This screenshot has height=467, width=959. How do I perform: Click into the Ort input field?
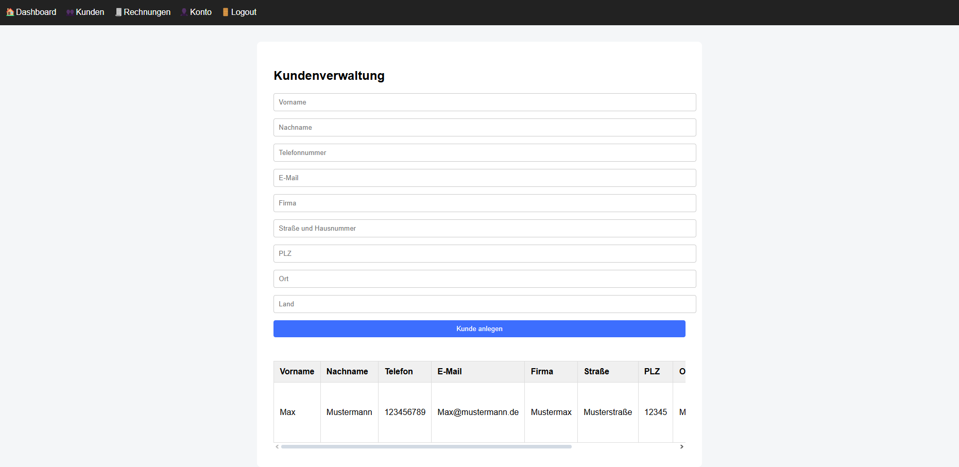pyautogui.click(x=484, y=279)
